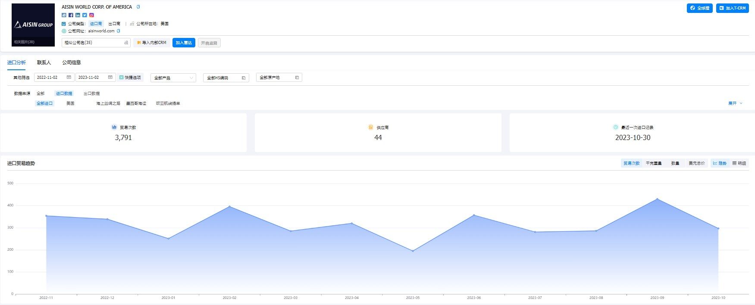Copy company name using icon beside title

(138, 7)
